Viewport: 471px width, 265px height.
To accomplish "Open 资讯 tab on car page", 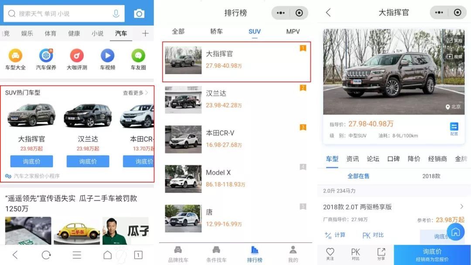I will click(352, 159).
